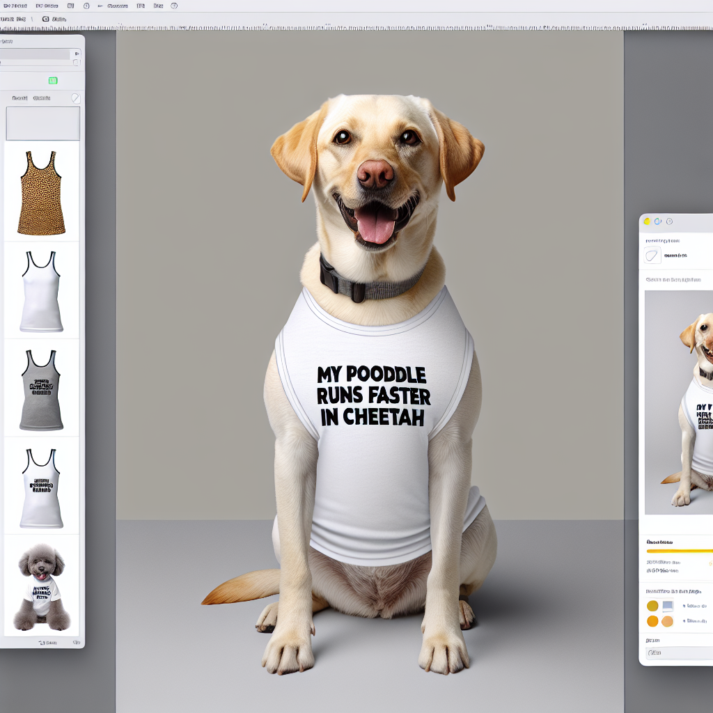Click the arrow button beside the left panel field

pos(77,54)
